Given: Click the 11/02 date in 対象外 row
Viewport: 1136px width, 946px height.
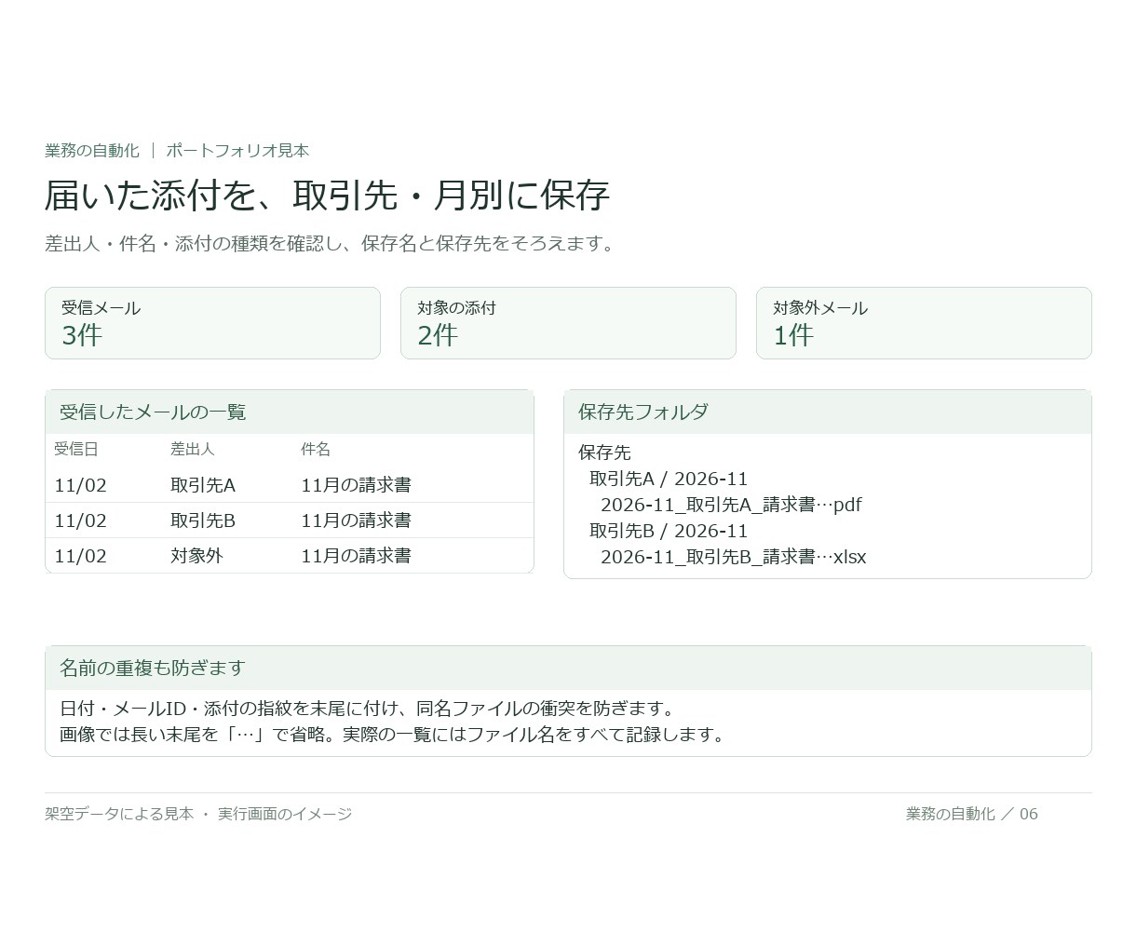Looking at the screenshot, I should tap(81, 556).
